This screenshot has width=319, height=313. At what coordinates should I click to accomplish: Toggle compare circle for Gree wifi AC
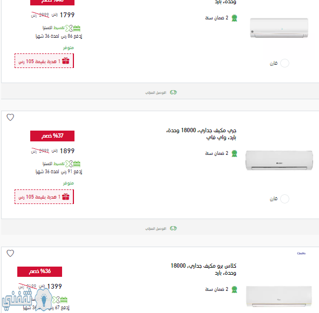coord(284,199)
